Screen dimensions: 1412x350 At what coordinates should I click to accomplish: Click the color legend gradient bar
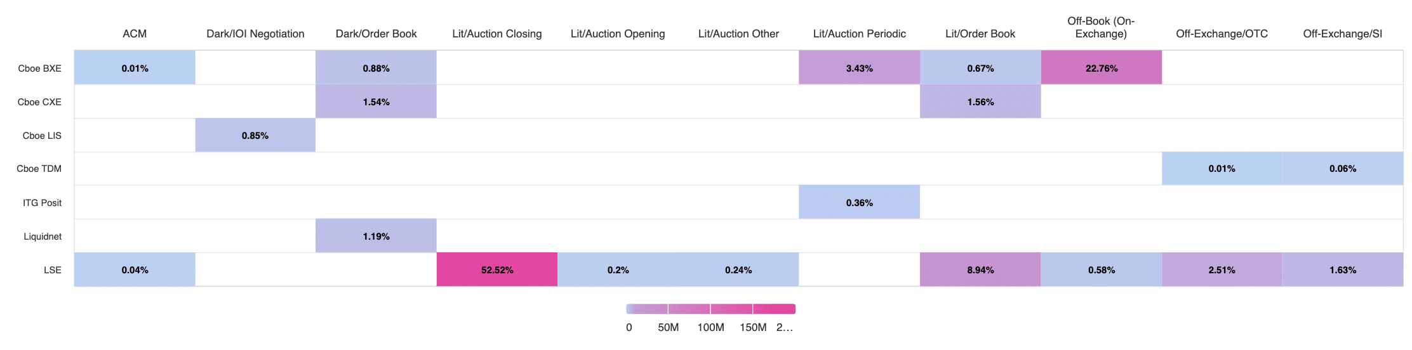710,309
